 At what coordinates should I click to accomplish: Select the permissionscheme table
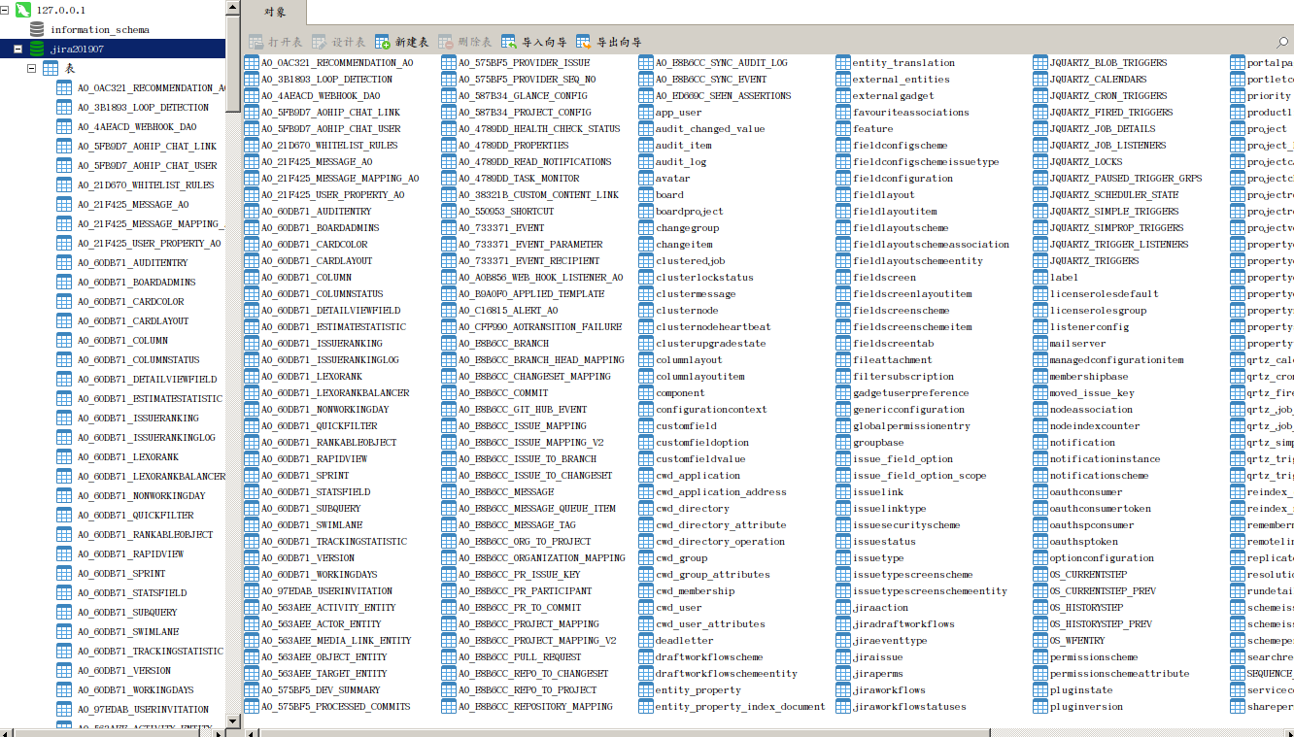click(x=1094, y=657)
